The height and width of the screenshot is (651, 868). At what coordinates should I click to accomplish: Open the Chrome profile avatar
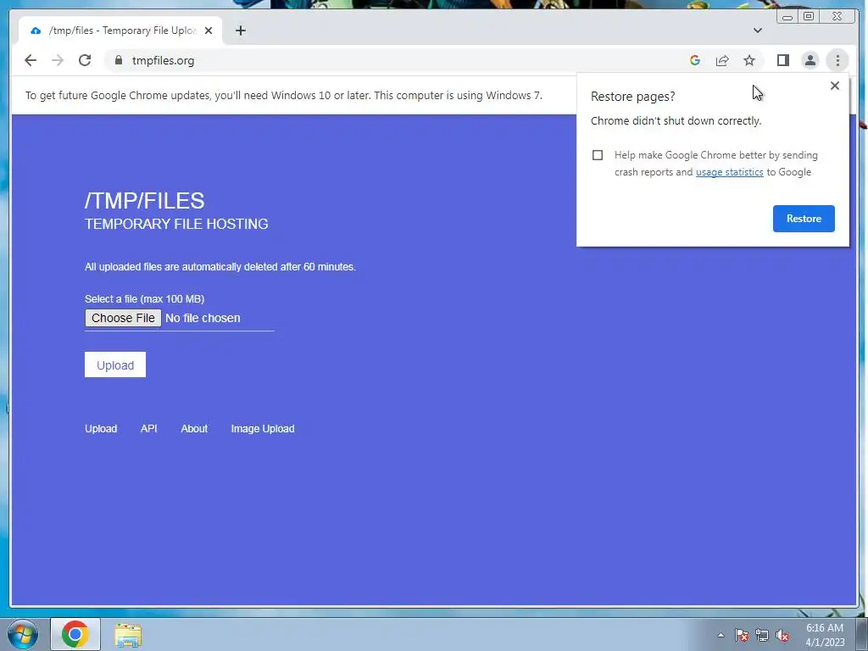(810, 60)
